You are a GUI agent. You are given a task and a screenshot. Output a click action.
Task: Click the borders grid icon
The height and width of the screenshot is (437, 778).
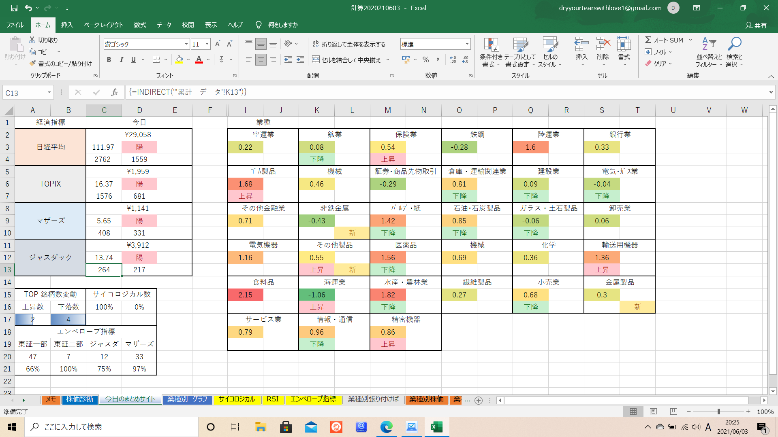pos(156,60)
